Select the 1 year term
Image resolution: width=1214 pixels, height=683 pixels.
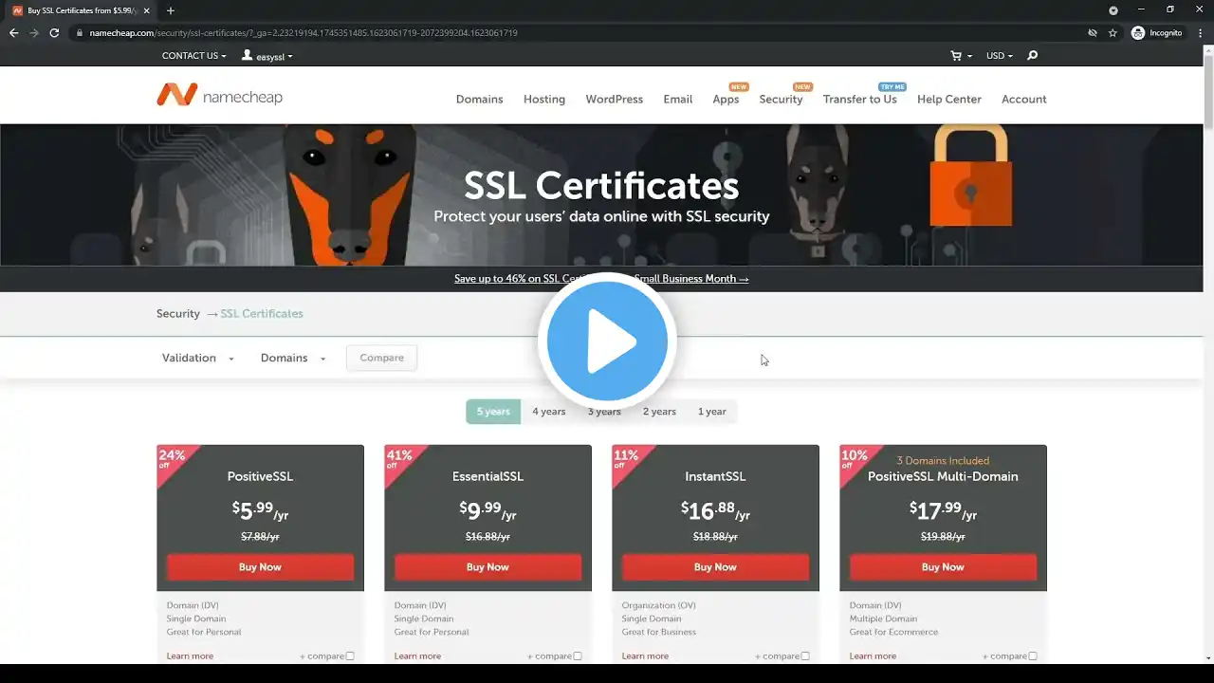pos(712,412)
